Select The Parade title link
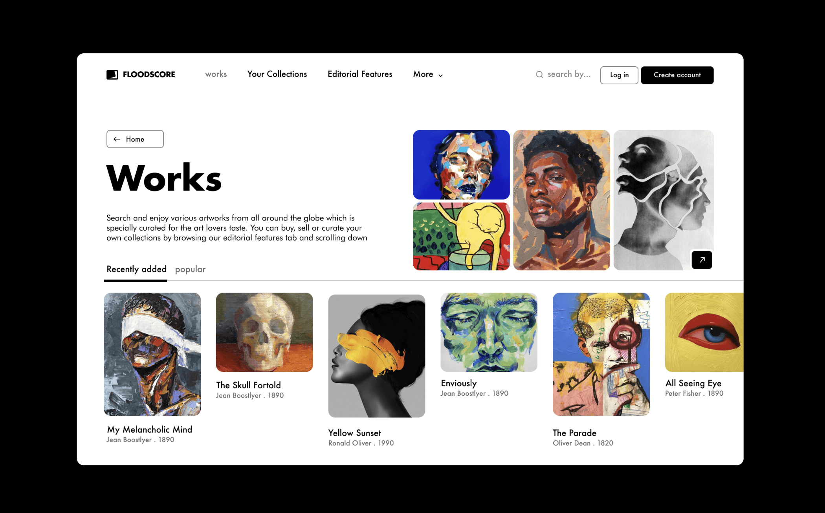Viewport: 825px width, 513px height. (x=574, y=433)
